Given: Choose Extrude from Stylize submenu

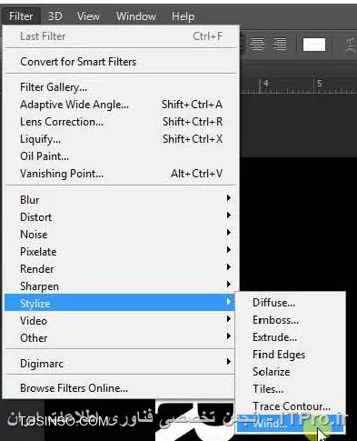Looking at the screenshot, I should point(291,337).
